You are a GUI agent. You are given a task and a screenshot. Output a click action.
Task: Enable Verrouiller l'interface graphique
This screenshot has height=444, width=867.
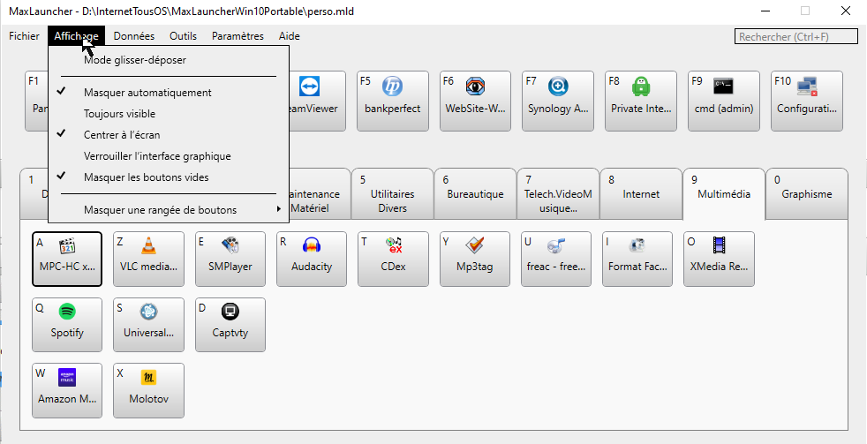[169, 156]
